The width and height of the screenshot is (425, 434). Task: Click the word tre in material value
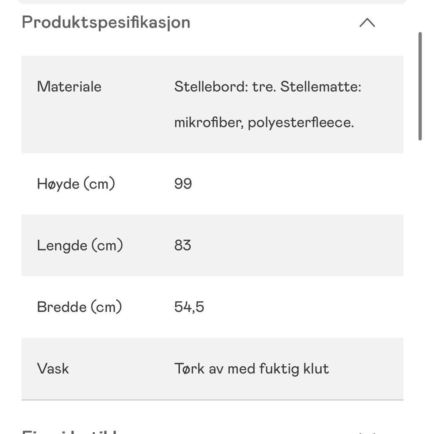pos(264,87)
